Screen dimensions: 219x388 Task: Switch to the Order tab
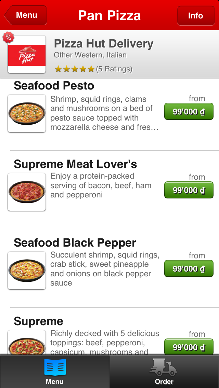(x=164, y=371)
